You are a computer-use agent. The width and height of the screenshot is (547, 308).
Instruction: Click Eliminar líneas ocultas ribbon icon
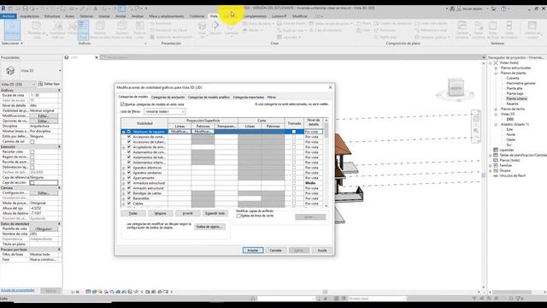(x=121, y=30)
